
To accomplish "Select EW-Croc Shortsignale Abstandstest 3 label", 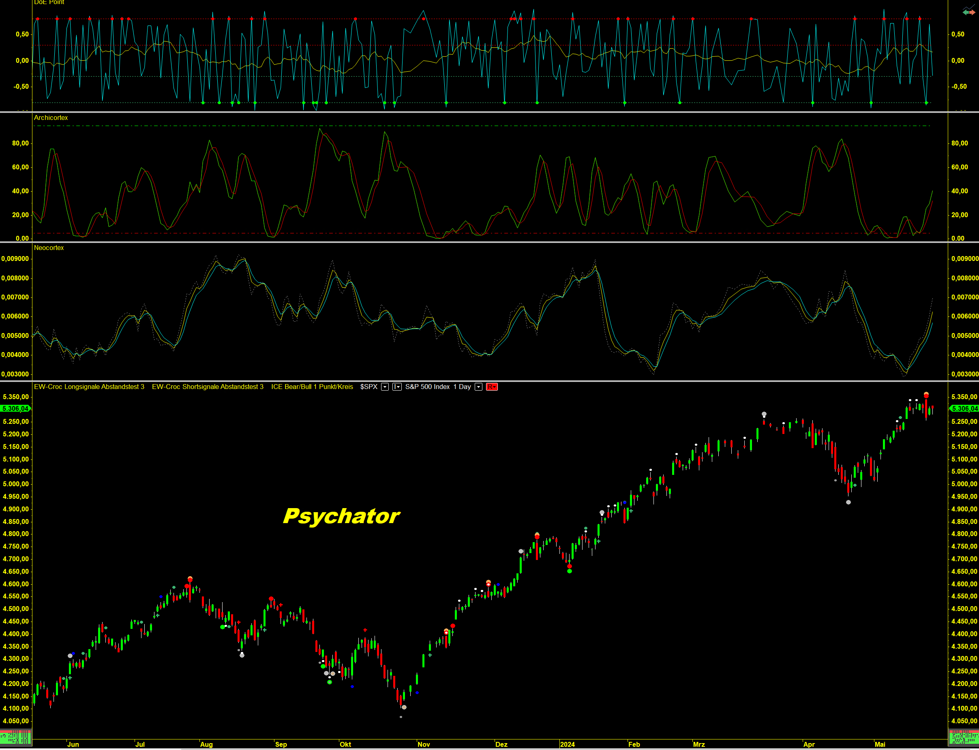I will tap(207, 387).
